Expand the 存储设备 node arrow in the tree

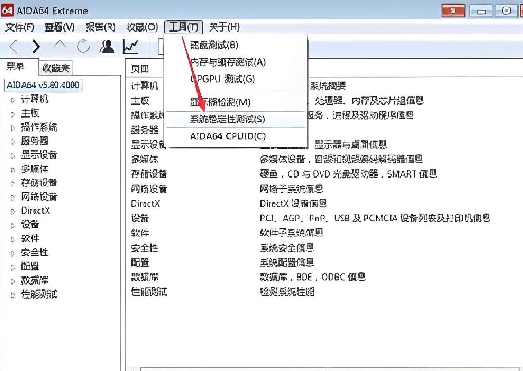coord(13,184)
